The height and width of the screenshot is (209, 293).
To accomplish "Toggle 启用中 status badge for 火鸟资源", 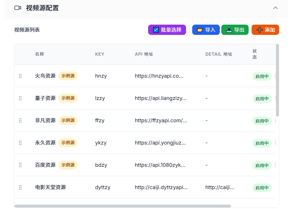I will [x=262, y=77].
